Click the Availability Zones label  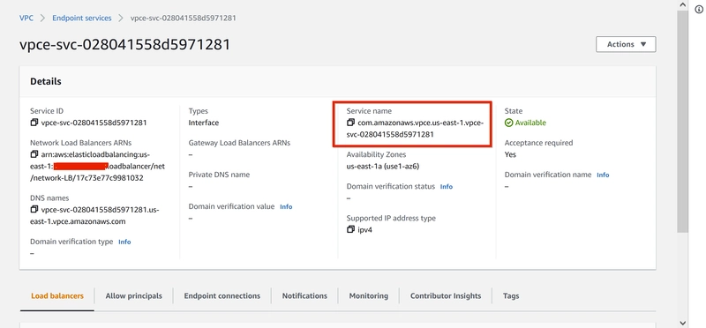(377, 155)
